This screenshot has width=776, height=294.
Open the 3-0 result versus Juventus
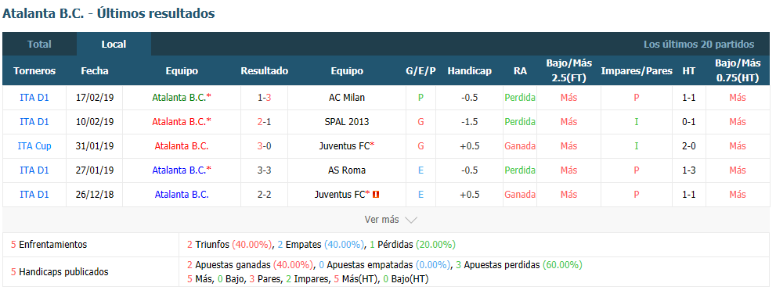pyautogui.click(x=264, y=145)
